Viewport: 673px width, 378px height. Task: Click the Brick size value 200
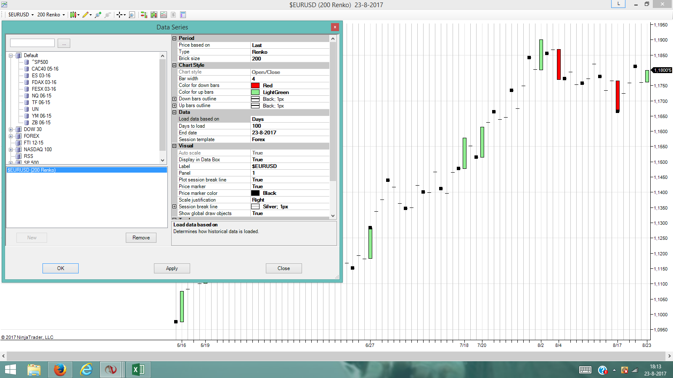tap(290, 59)
